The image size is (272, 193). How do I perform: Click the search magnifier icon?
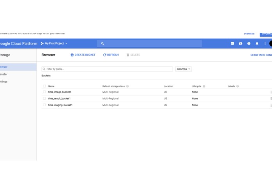[103, 44]
